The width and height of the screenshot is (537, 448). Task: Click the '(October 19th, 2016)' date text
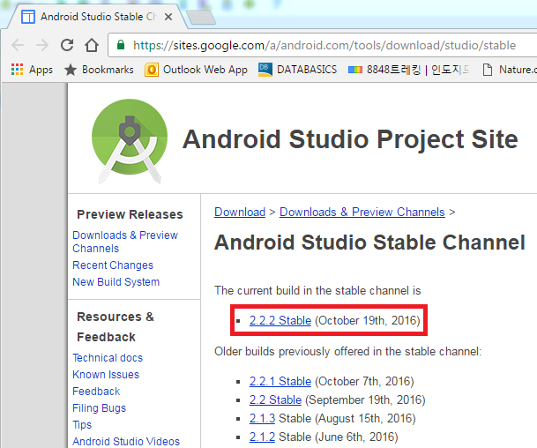click(368, 321)
